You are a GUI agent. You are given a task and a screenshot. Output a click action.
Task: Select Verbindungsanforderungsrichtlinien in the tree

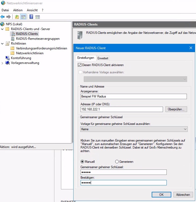41,48
